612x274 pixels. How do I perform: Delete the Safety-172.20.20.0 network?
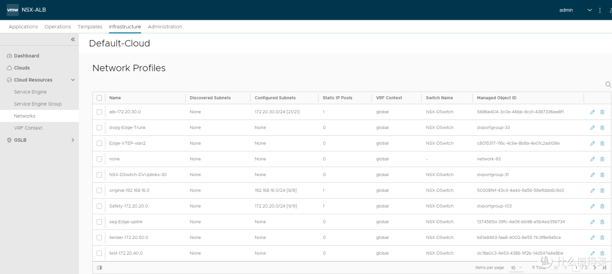(602, 206)
